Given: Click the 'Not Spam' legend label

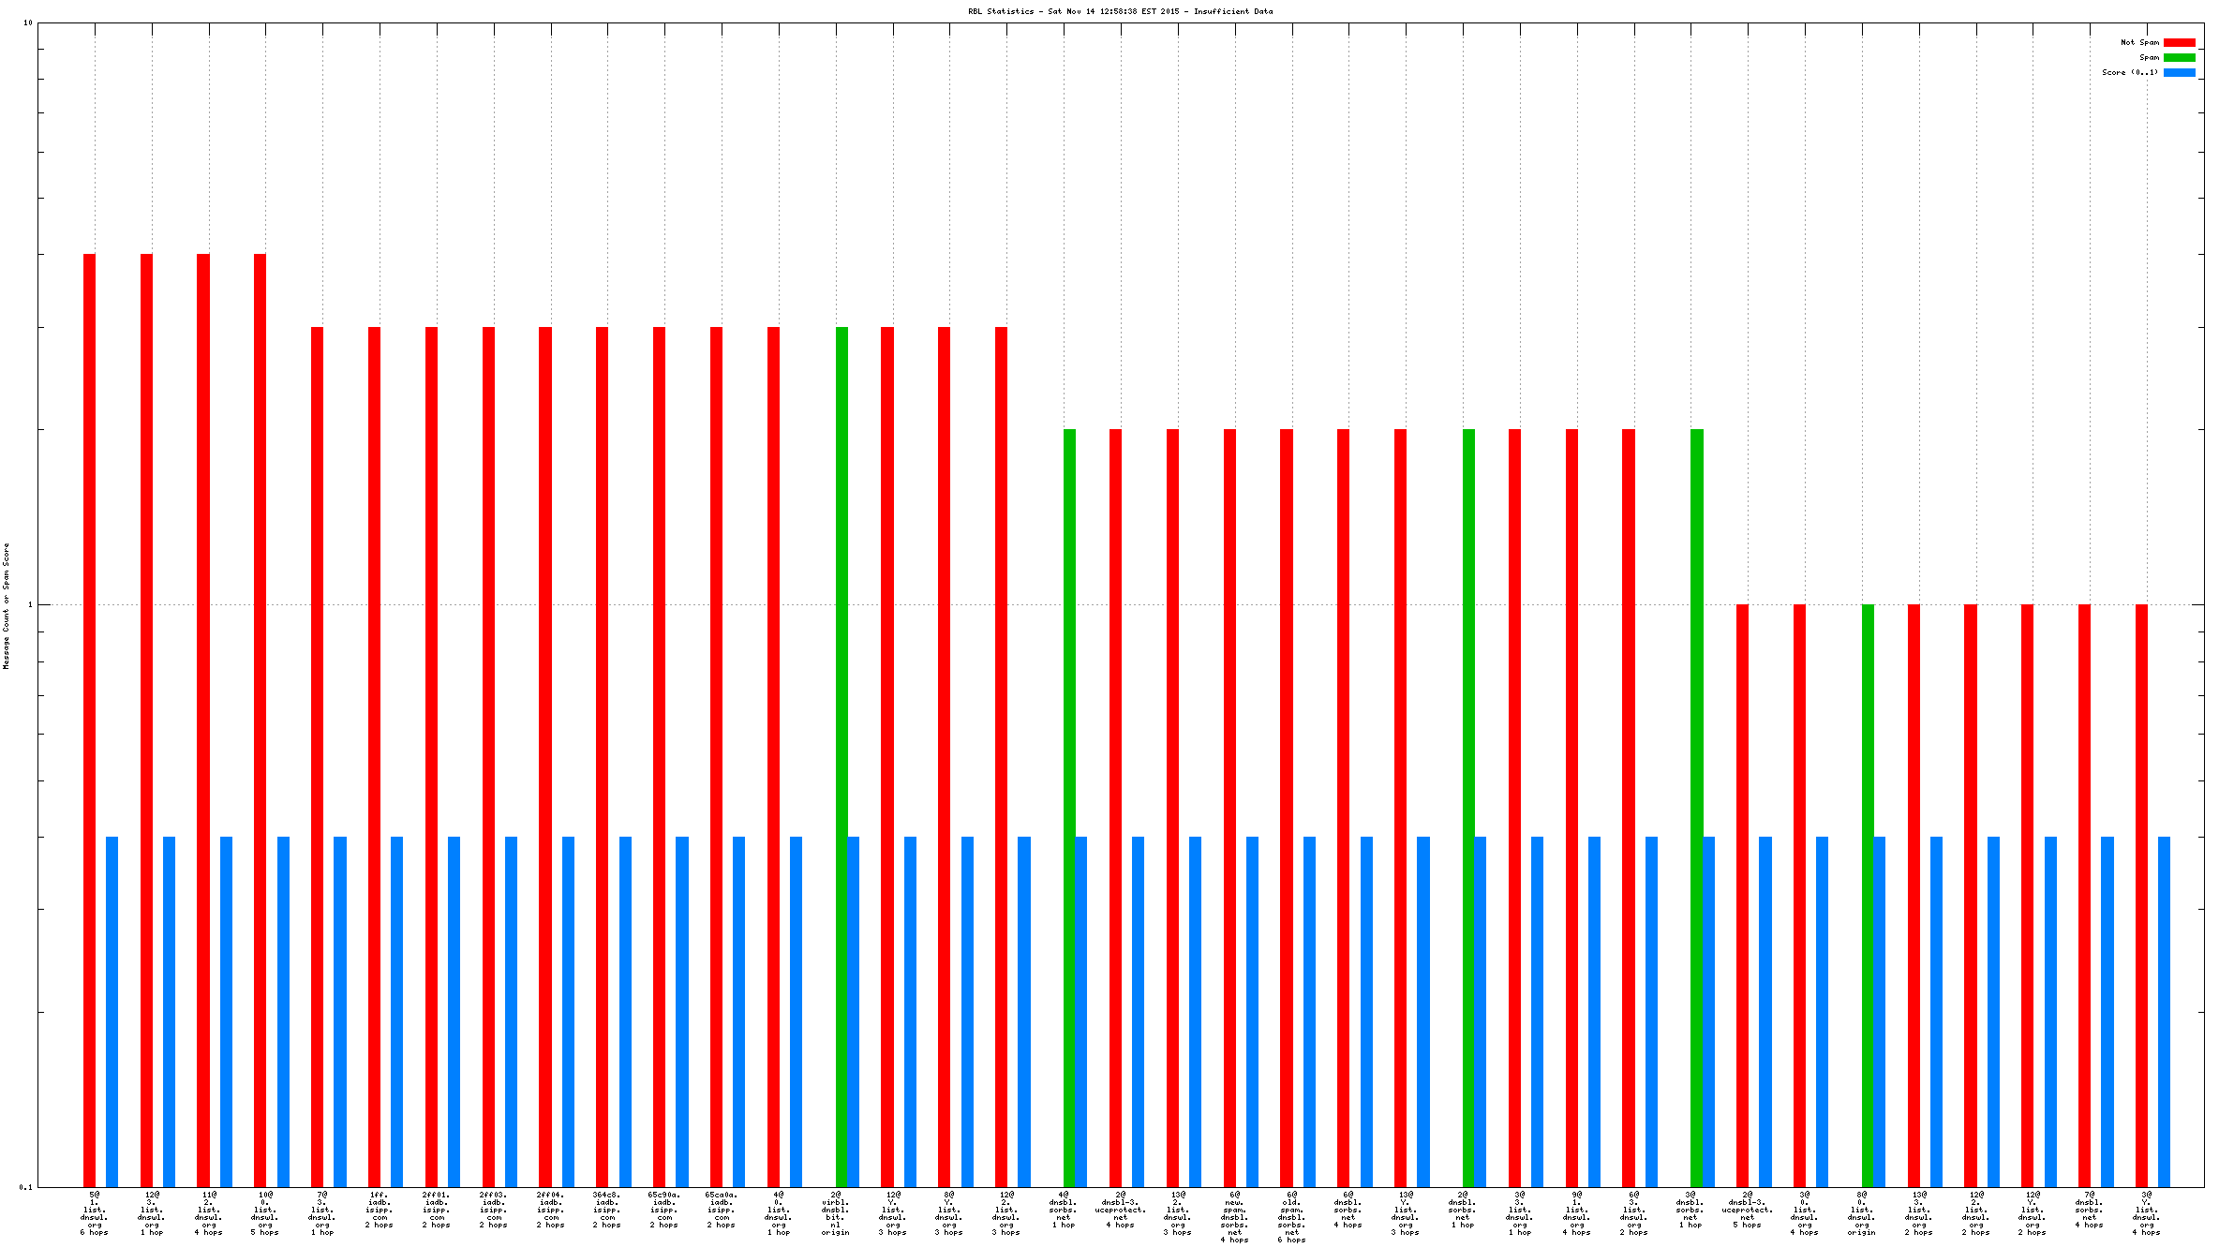Looking at the screenshot, I should (x=2139, y=42).
